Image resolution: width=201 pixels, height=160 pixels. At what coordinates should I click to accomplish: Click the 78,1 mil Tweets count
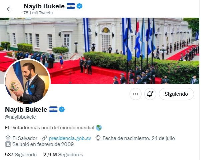pos(38,13)
